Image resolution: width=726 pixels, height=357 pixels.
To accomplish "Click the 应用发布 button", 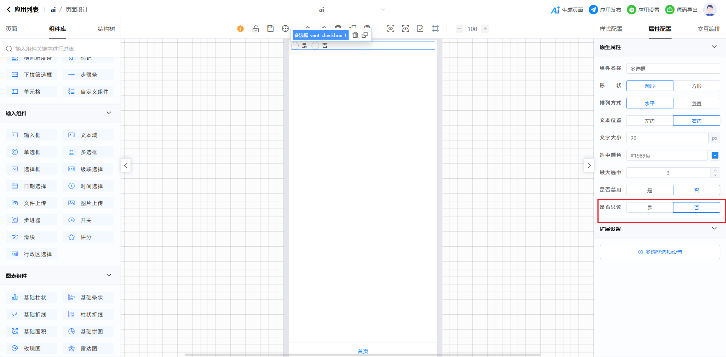I will [605, 10].
